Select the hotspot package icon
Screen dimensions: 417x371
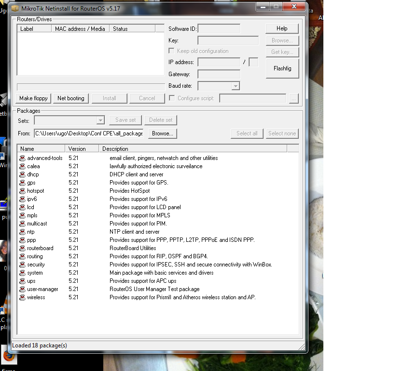click(22, 191)
